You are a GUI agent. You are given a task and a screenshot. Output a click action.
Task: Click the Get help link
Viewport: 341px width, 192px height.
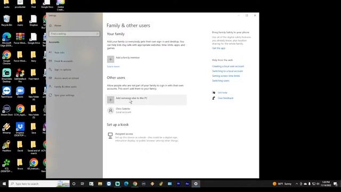[222, 92]
